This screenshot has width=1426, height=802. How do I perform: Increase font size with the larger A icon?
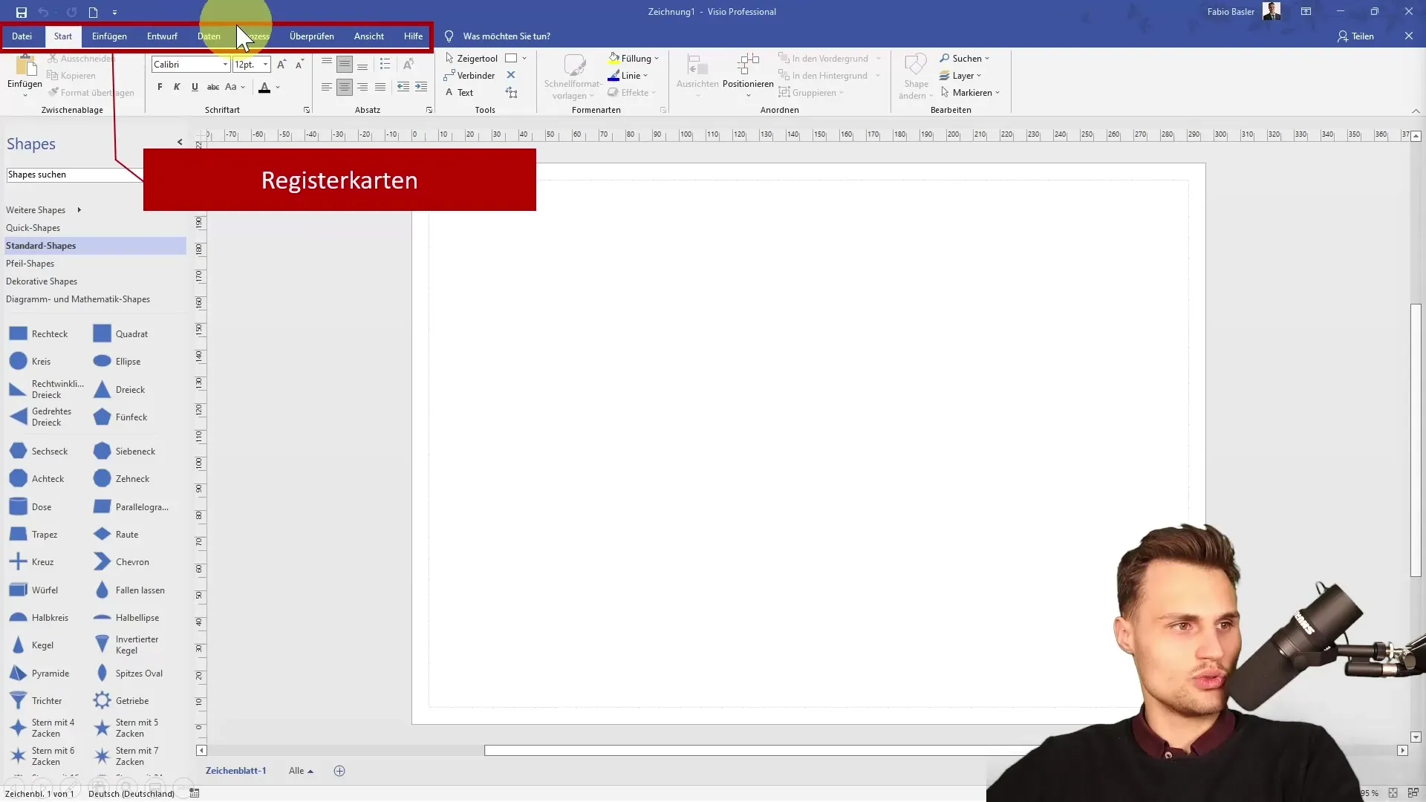281,65
